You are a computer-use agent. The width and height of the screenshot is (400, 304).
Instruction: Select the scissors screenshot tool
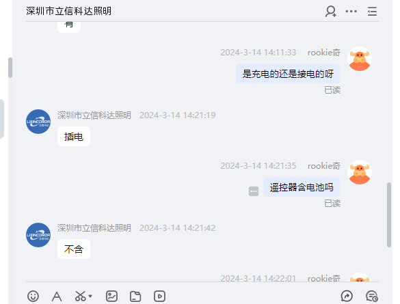point(81,296)
